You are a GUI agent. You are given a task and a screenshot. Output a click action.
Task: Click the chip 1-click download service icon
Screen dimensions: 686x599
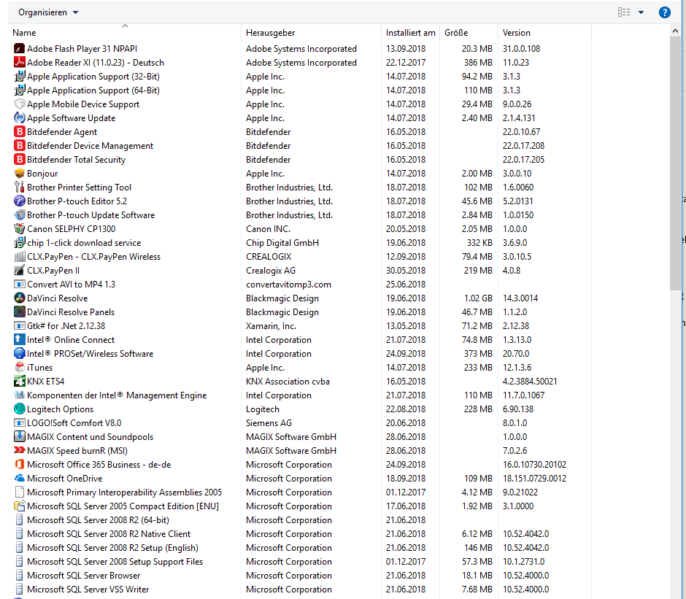[x=19, y=242]
